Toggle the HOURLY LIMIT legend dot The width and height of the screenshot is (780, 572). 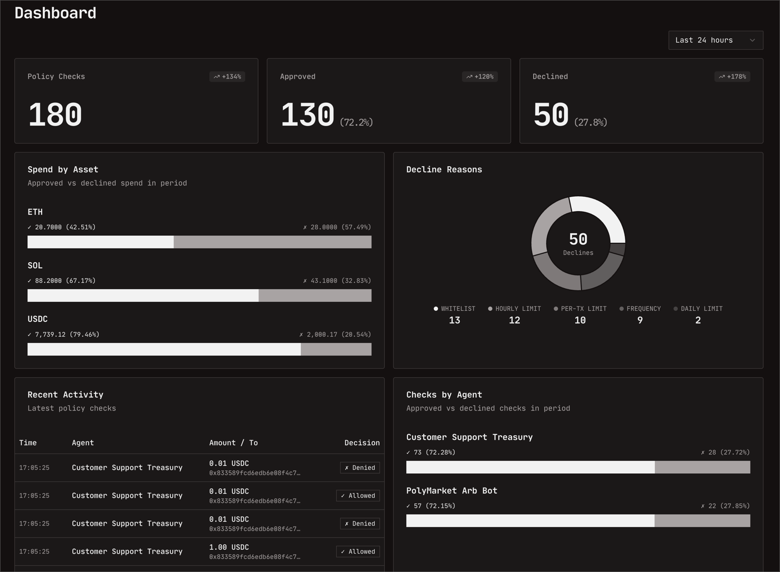coord(490,308)
